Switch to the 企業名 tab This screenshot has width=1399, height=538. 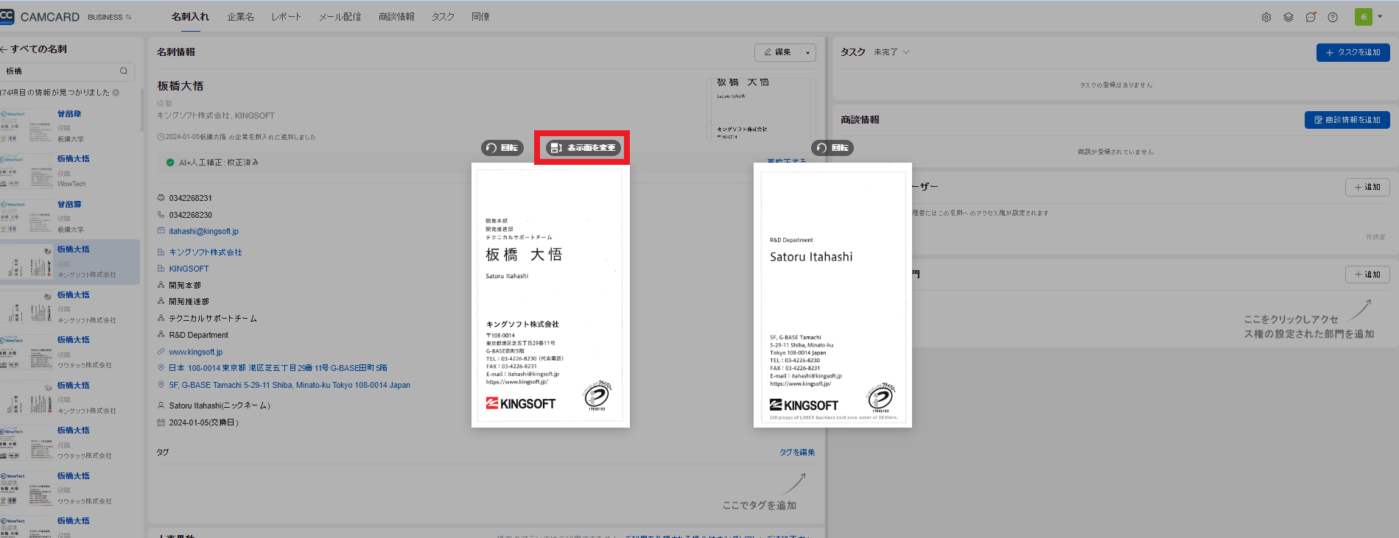(x=240, y=17)
